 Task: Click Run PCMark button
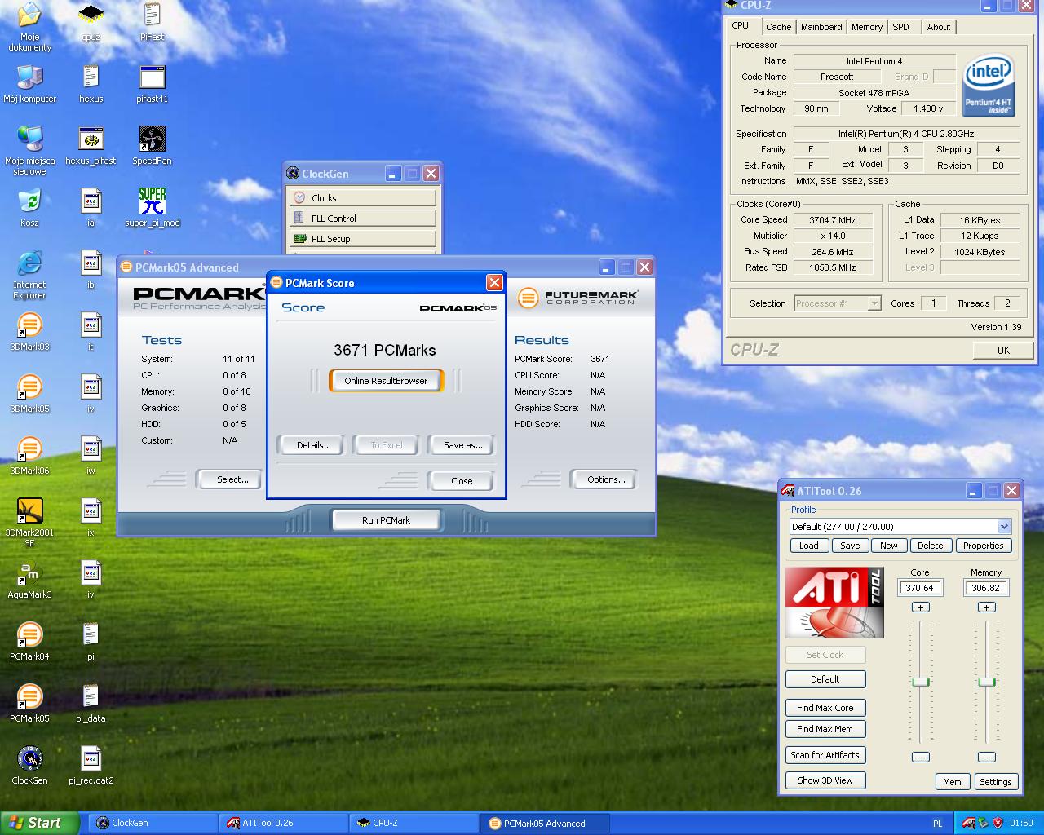coord(386,520)
